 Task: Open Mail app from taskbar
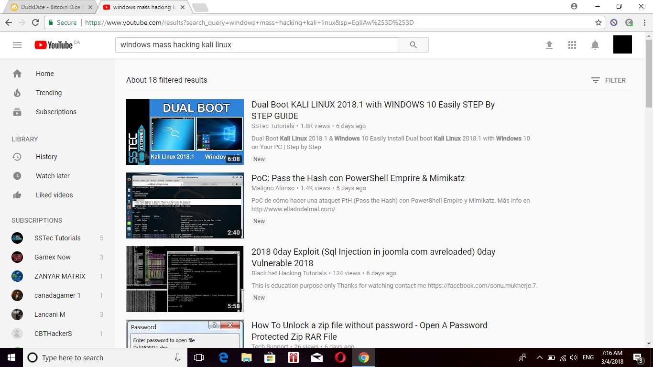[317, 357]
